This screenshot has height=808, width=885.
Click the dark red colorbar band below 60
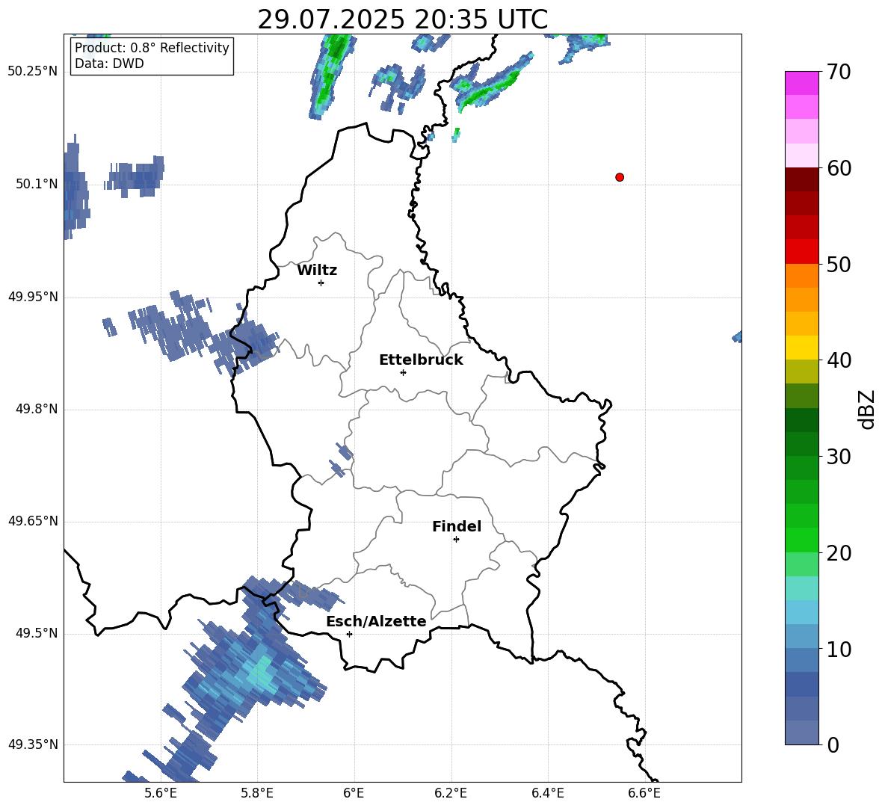[x=801, y=179]
